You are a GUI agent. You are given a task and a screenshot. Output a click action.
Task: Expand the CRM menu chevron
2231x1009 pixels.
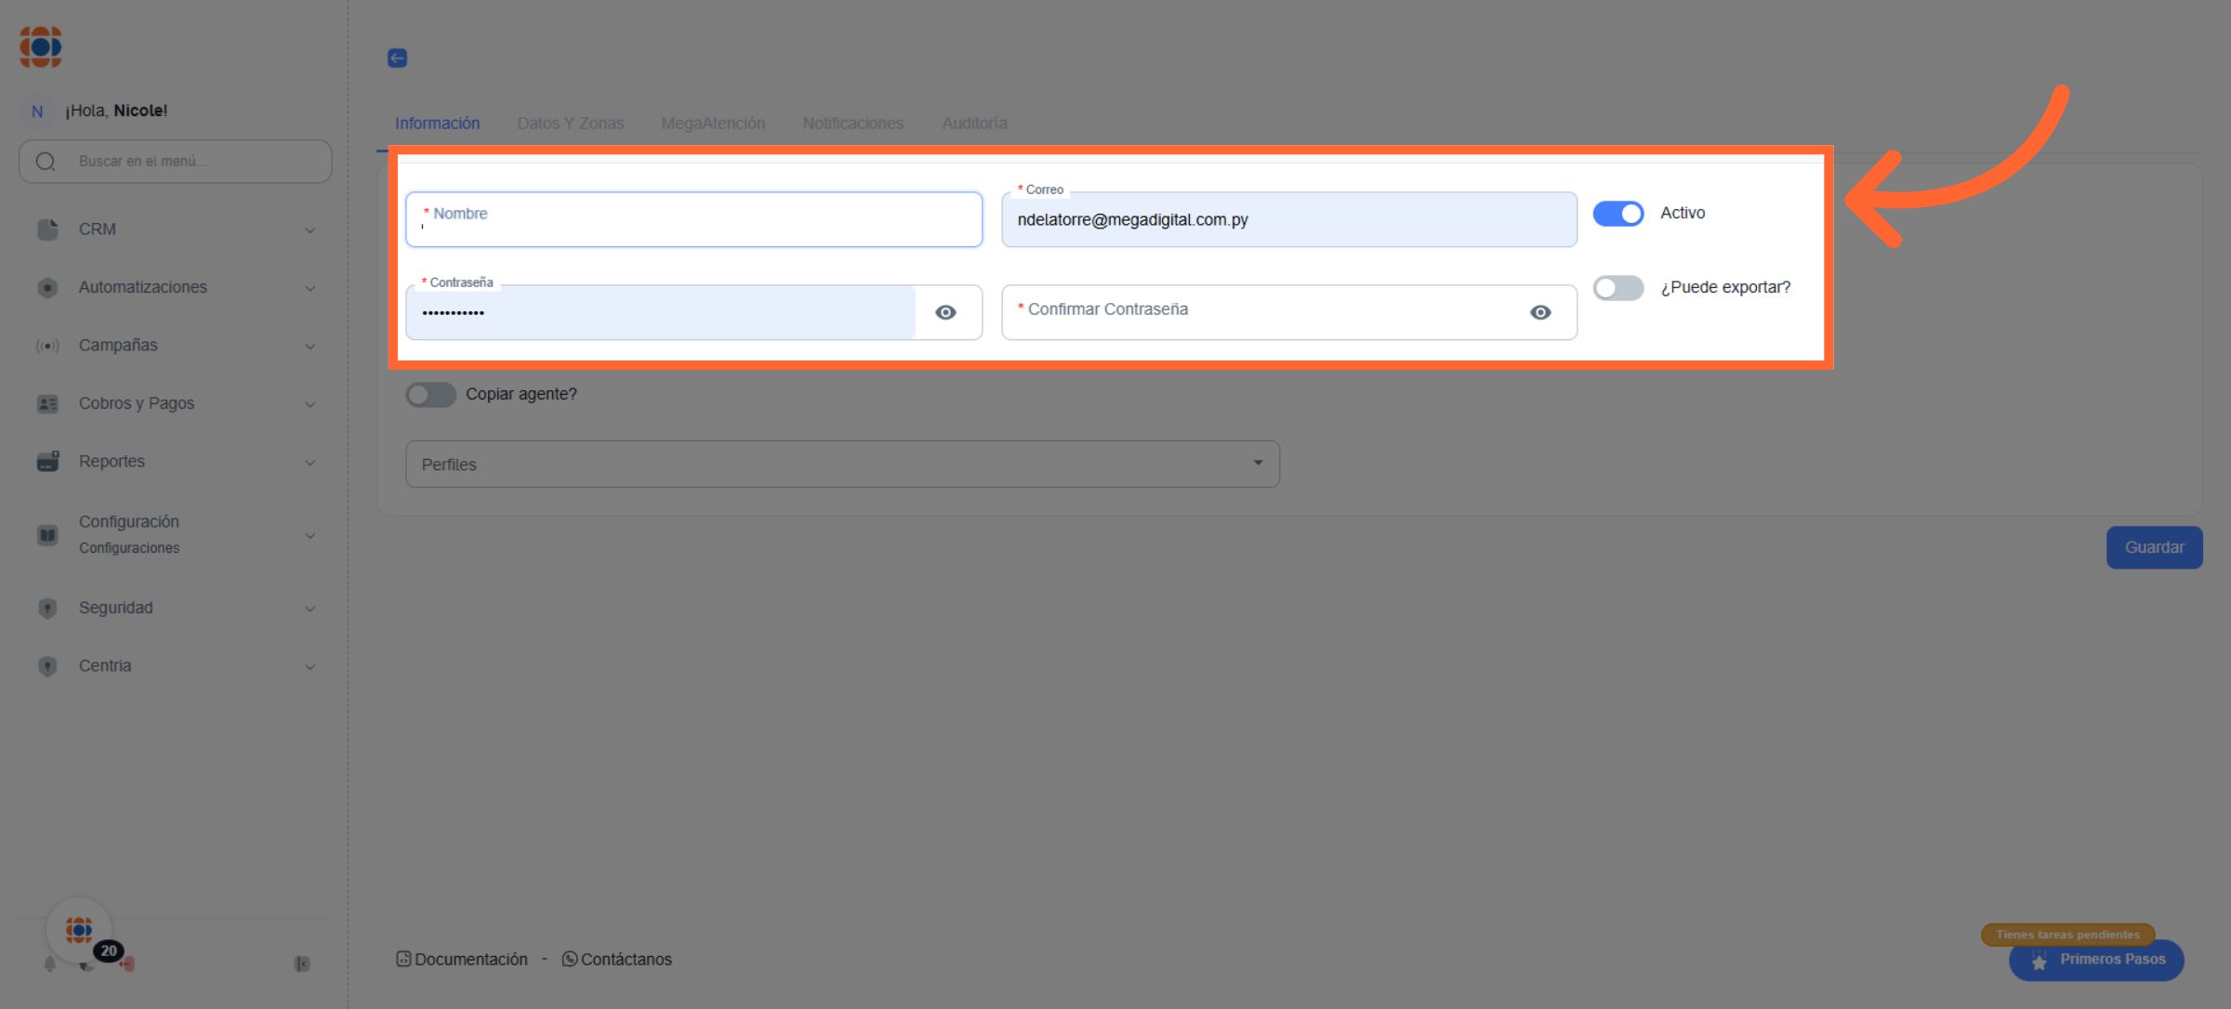pyautogui.click(x=310, y=230)
